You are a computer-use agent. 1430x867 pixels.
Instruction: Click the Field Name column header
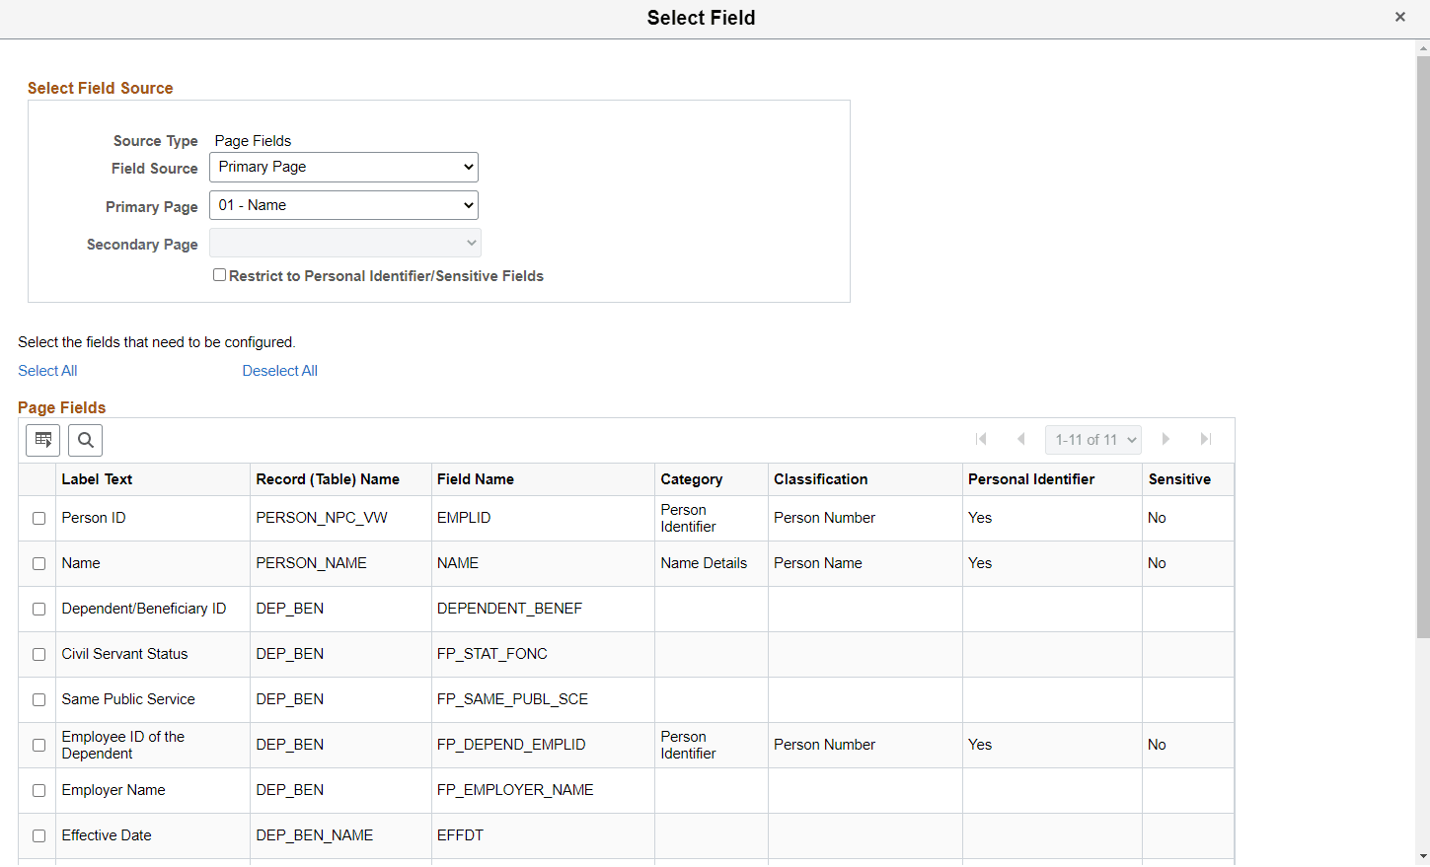(476, 479)
